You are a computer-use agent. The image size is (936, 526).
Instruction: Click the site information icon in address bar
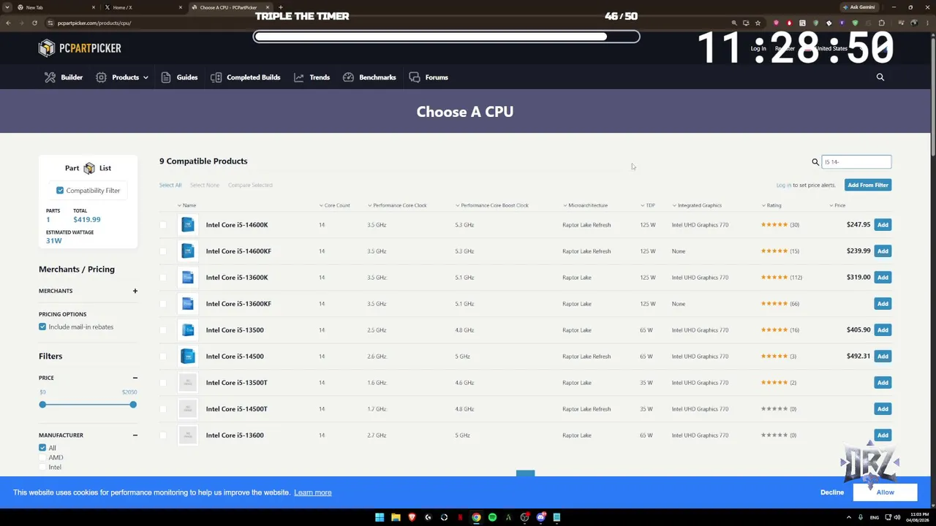[x=50, y=23]
